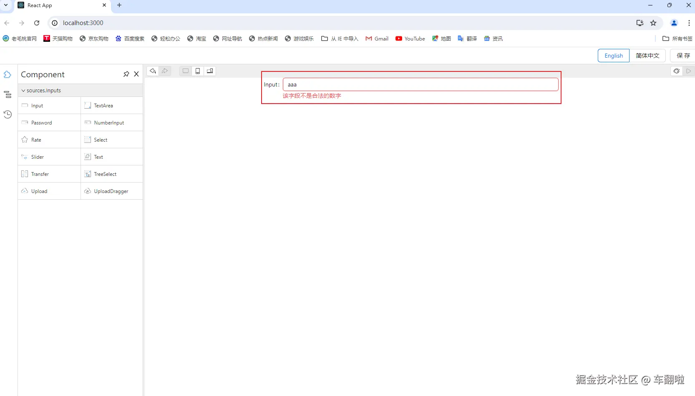Select the Component puzzle icon in sidebar
The width and height of the screenshot is (695, 396).
[8, 74]
